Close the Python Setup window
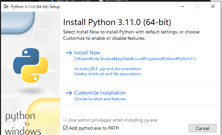222x135 pixels. (213, 6)
